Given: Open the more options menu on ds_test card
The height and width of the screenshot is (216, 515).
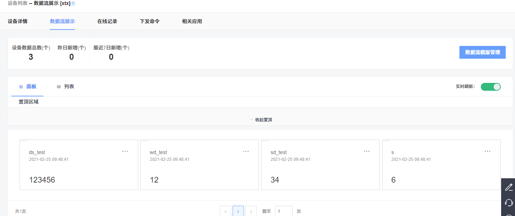Looking at the screenshot, I should click(125, 151).
